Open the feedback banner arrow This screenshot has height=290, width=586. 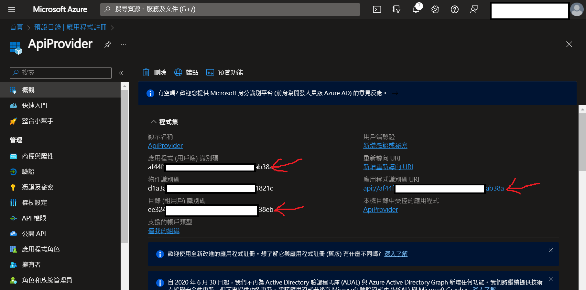(x=395, y=93)
